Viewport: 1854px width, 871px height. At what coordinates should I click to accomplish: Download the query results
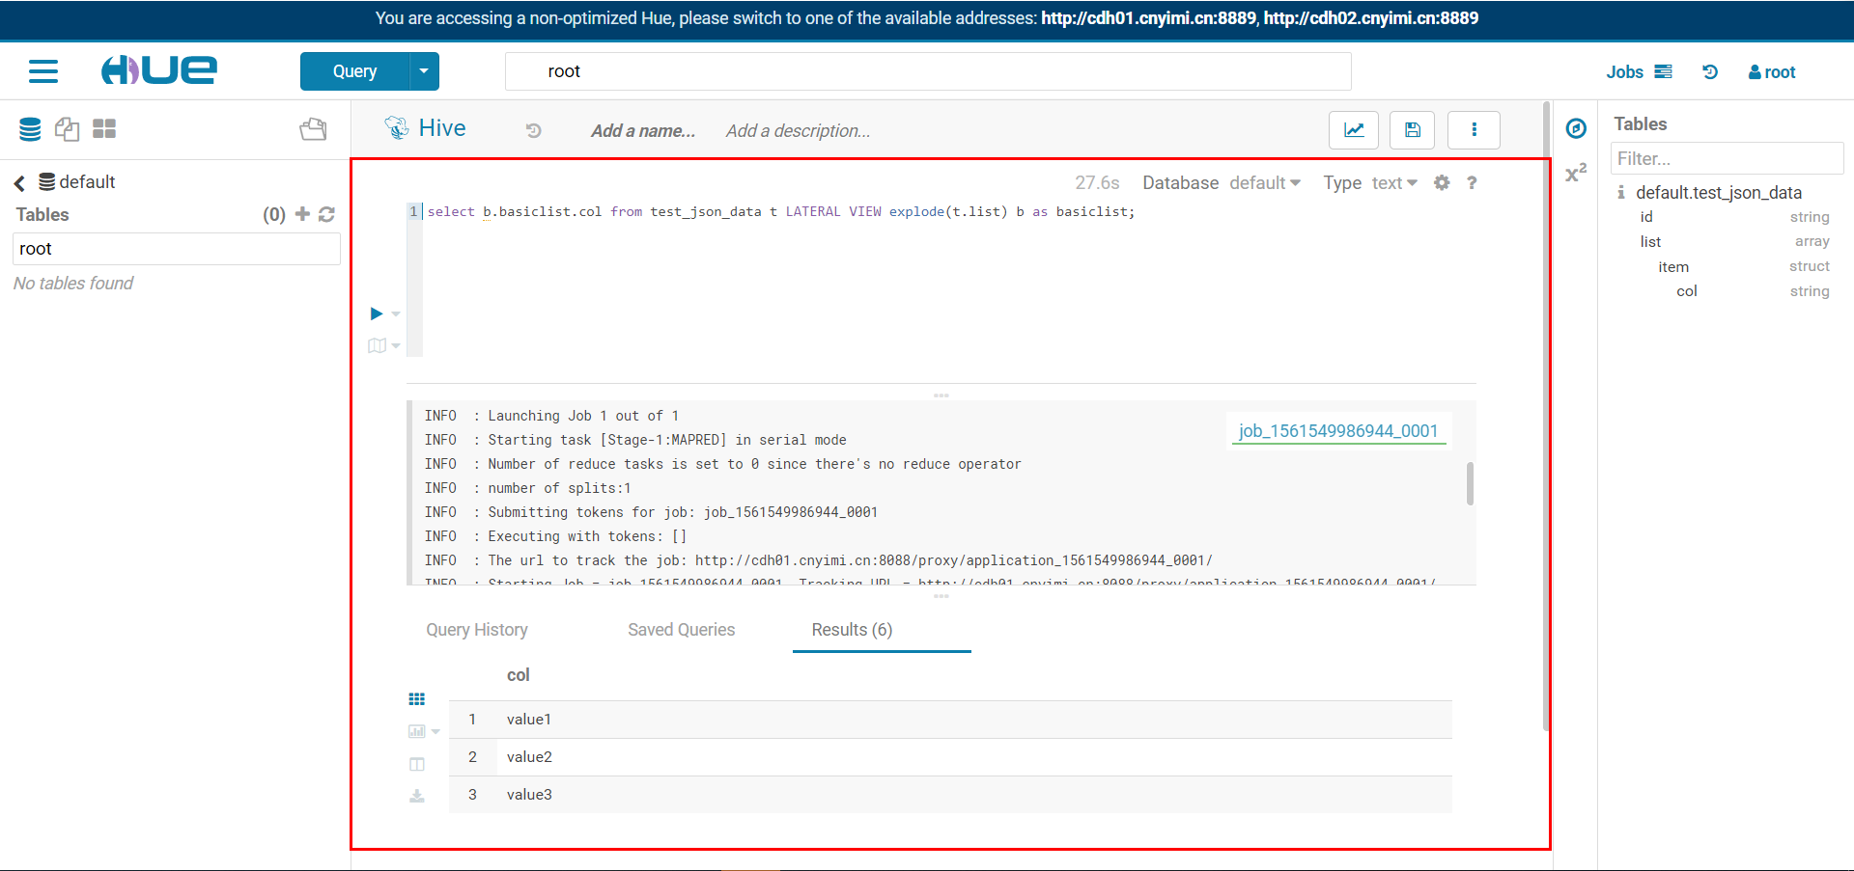coord(417,795)
